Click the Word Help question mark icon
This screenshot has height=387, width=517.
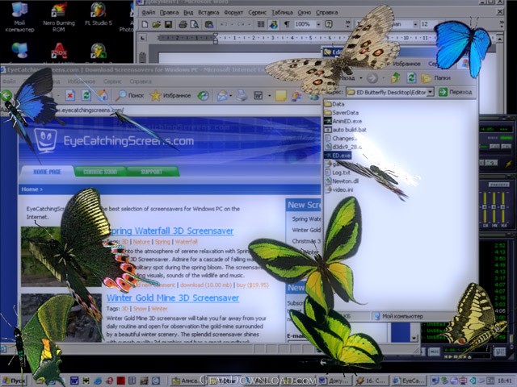[x=329, y=24]
